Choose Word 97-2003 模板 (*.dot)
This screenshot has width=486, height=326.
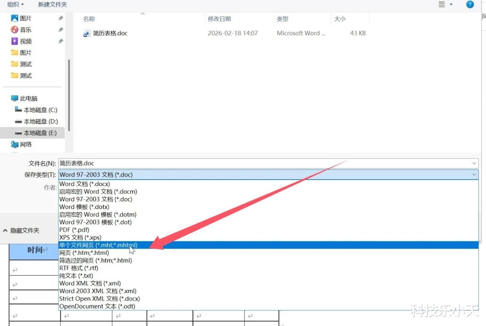(268, 222)
